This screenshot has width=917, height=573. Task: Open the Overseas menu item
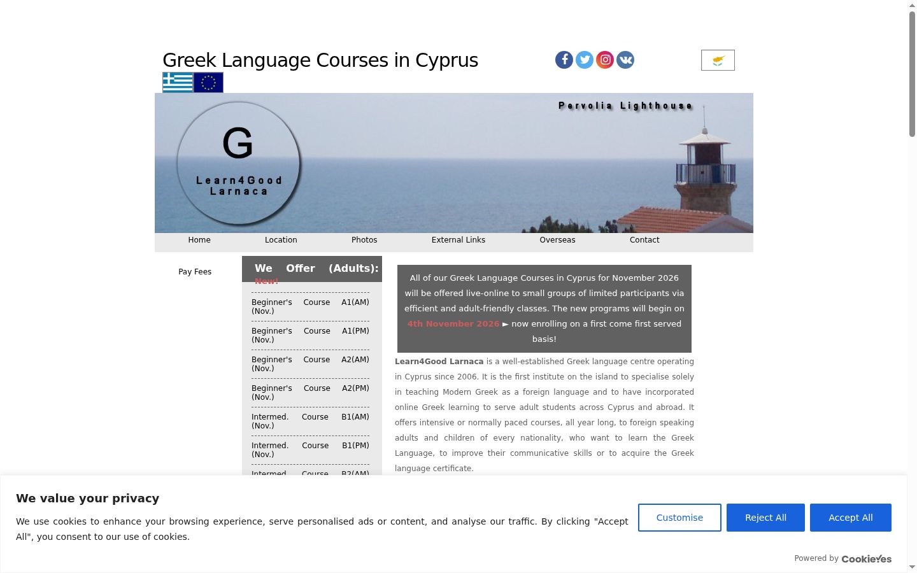(x=557, y=240)
